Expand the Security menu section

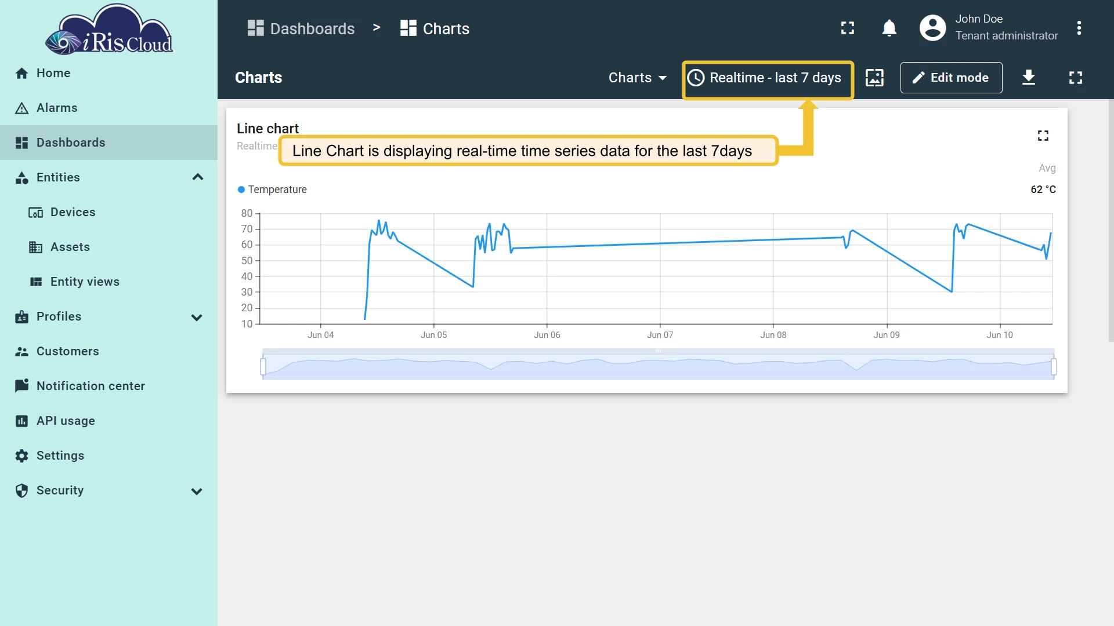tap(197, 491)
